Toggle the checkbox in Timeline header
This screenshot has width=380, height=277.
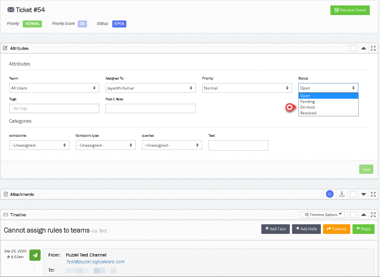tap(353, 215)
